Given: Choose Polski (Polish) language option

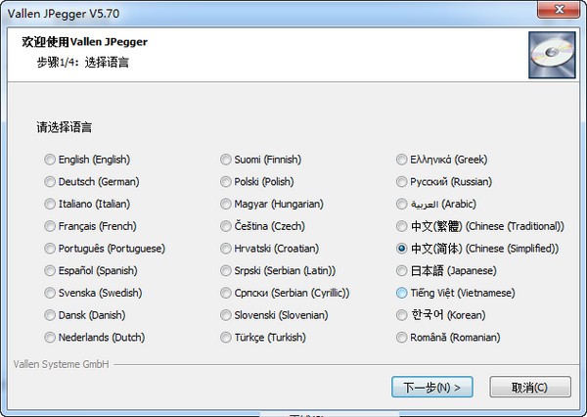Looking at the screenshot, I should 227,182.
